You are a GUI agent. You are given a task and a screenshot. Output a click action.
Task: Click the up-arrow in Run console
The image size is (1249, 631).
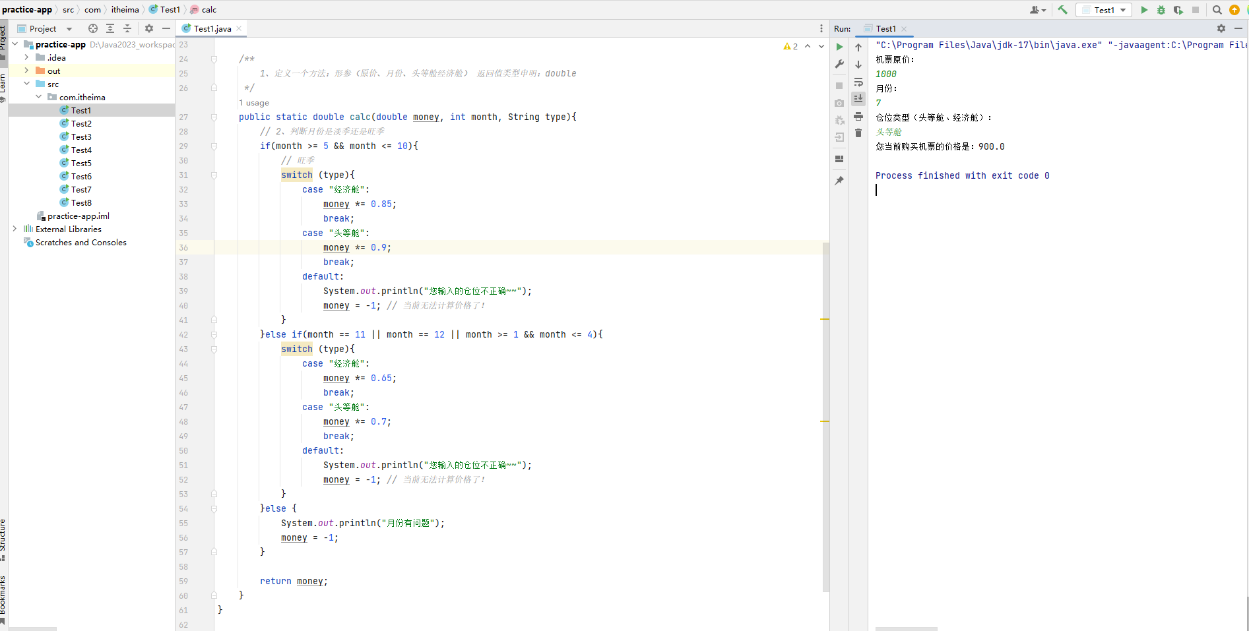(858, 47)
